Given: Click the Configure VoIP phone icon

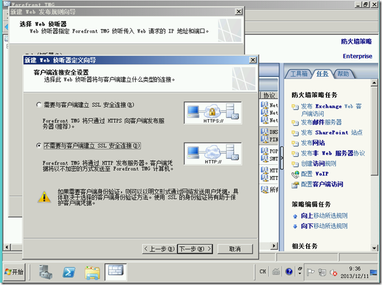Looking at the screenshot, I should tap(295, 174).
